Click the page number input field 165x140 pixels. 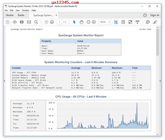[x=59, y=22]
